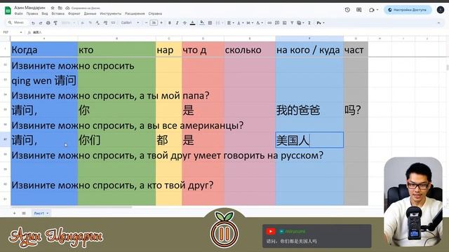Click the font size field showing 36
Image resolution: width=449 pixels, height=252 pixels.
pos(154,23)
